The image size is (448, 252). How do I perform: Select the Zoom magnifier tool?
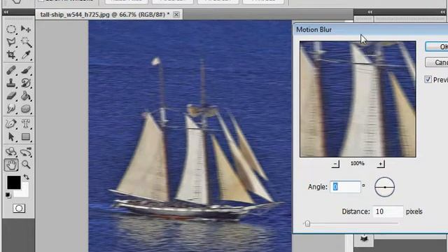pyautogui.click(x=26, y=164)
